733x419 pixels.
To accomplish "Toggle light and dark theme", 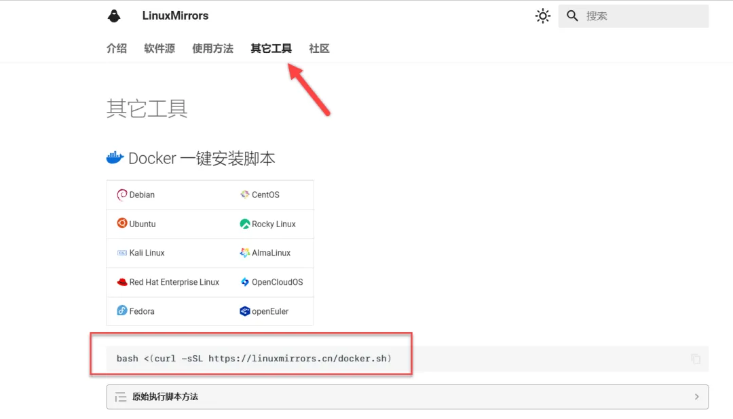I will click(x=542, y=15).
